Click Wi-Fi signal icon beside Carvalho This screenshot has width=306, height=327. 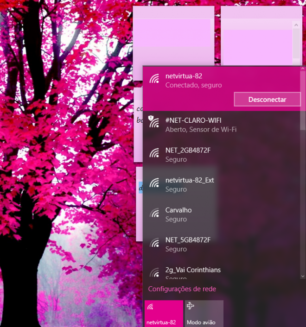coord(154,213)
